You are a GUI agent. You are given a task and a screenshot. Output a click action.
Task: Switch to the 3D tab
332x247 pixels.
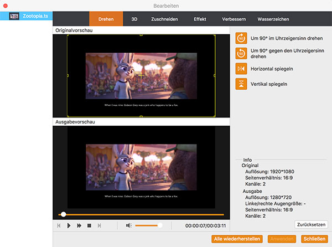[x=134, y=19]
